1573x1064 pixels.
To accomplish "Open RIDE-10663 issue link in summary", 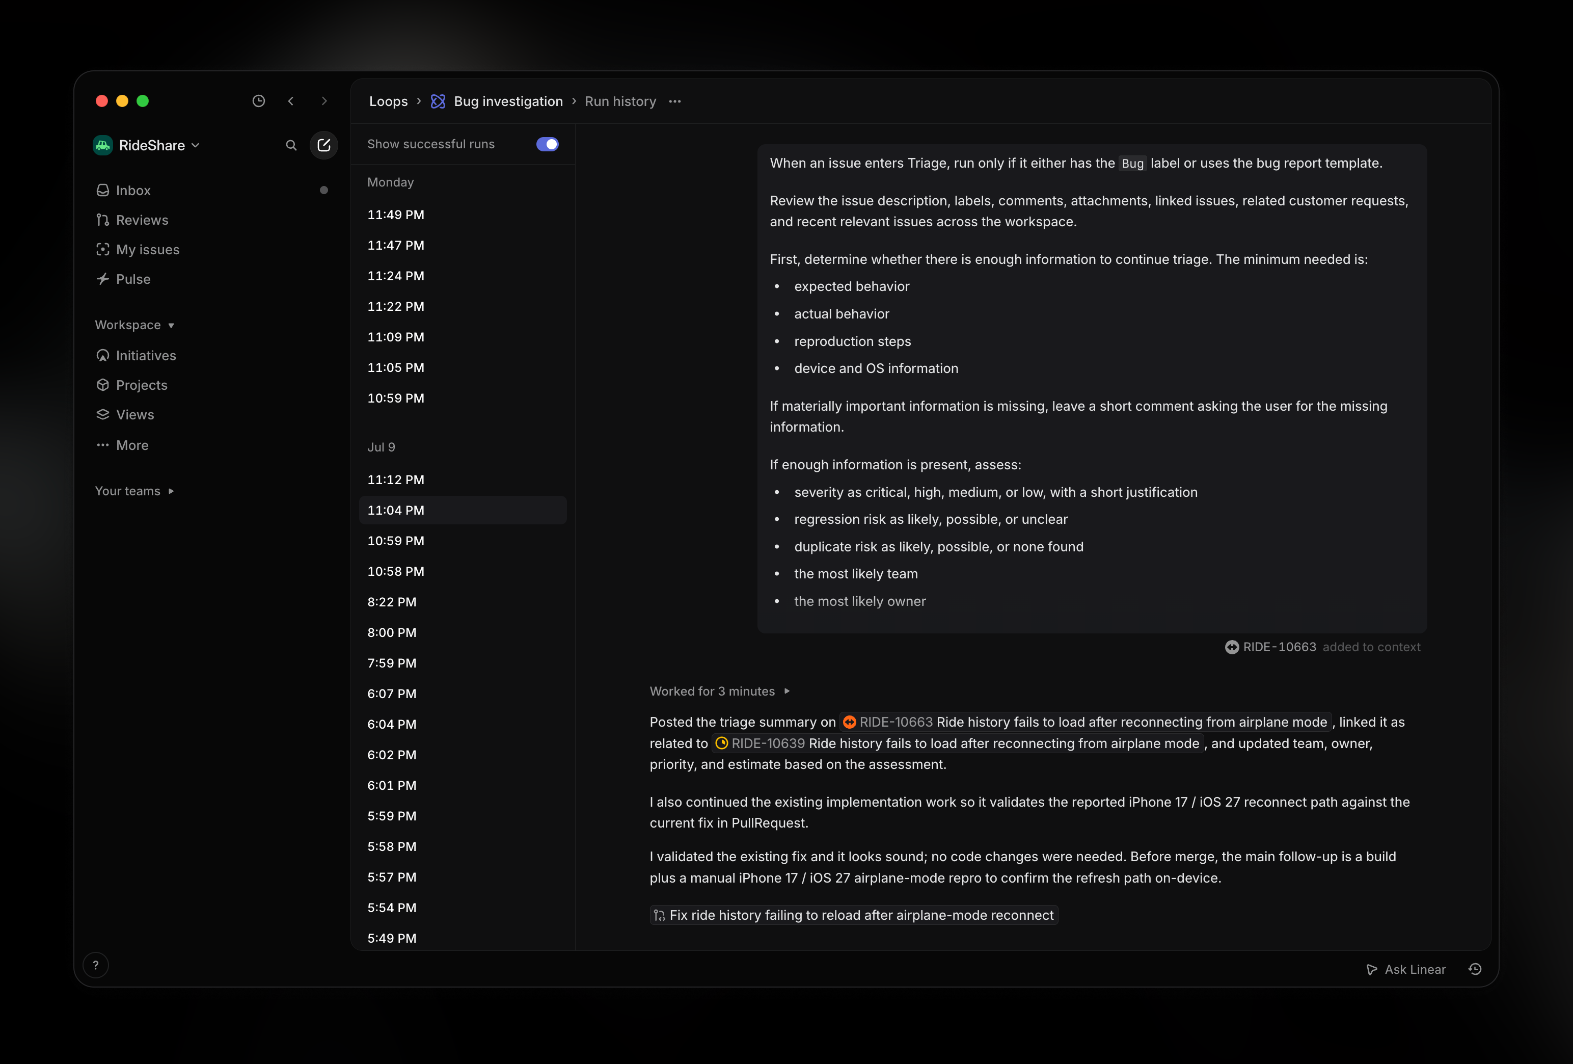I will (x=1086, y=722).
